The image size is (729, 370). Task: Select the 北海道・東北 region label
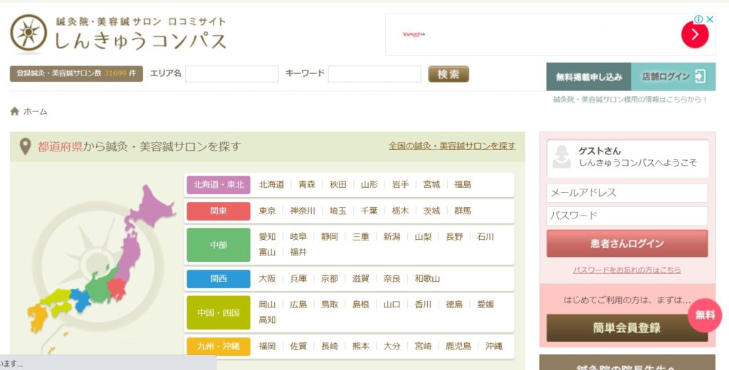click(219, 185)
